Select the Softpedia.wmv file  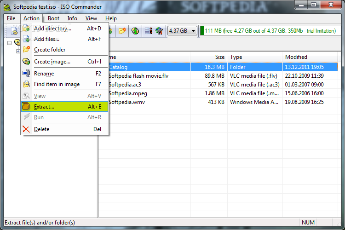pos(127,102)
